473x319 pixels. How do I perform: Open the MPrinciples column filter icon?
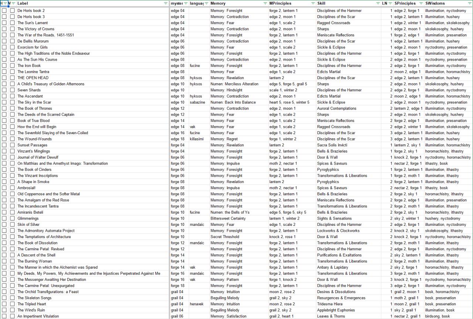(313, 3)
